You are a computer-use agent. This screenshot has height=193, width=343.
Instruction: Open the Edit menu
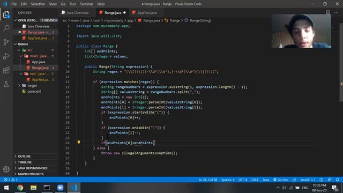[24, 4]
